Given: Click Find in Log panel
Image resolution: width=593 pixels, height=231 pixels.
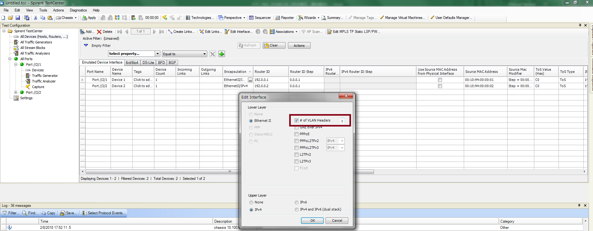Looking at the screenshot, I should pos(30,213).
